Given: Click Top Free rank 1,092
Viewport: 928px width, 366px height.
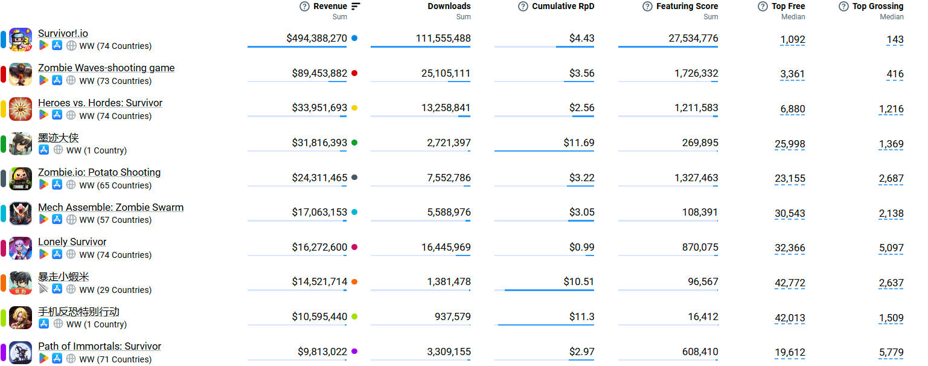Looking at the screenshot, I should [x=793, y=39].
